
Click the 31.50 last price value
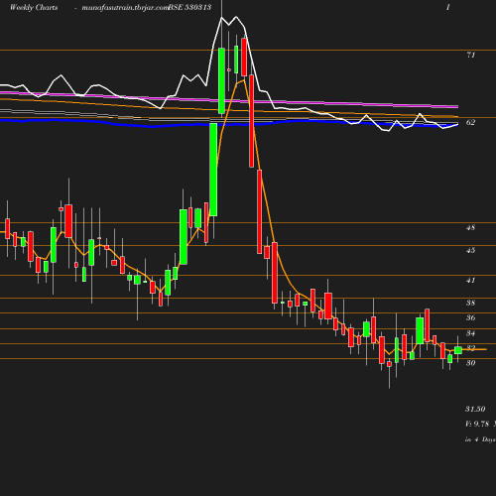(x=475, y=409)
